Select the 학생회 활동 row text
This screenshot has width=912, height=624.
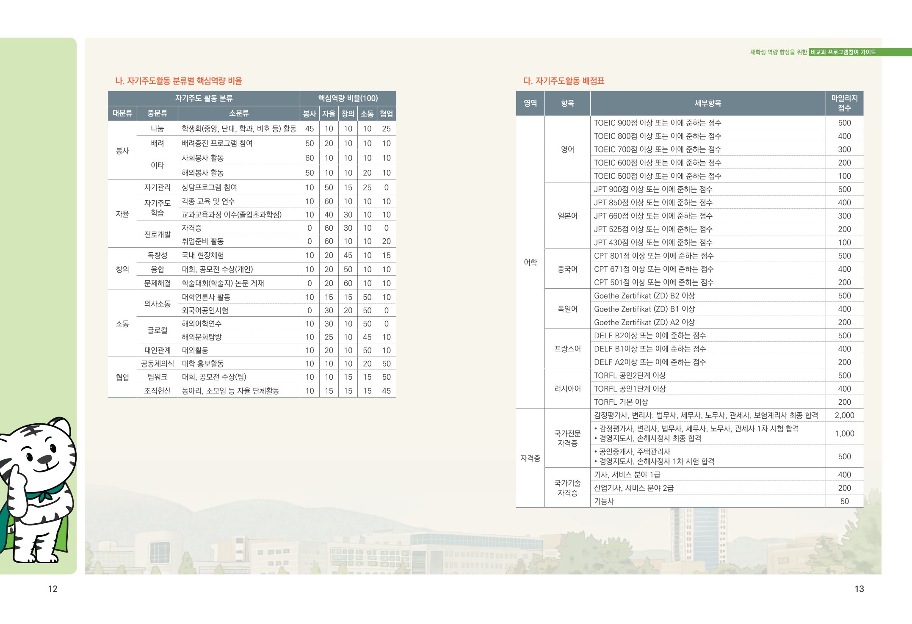(238, 129)
